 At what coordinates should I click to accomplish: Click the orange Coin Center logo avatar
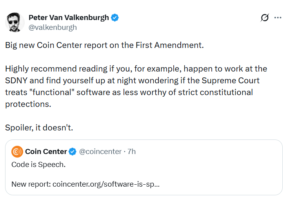pyautogui.click(x=17, y=151)
